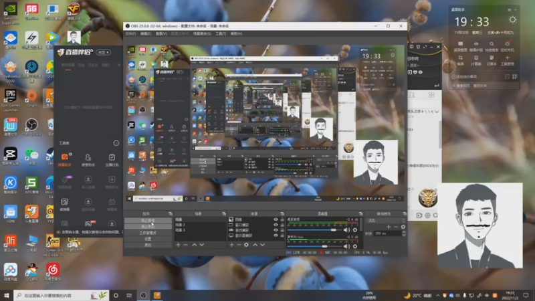Remove selected scene with minus
The width and height of the screenshot is (535, 301).
tap(185, 245)
